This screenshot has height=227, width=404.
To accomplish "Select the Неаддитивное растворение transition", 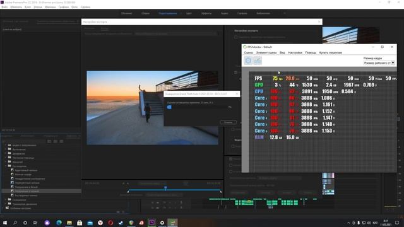I will (30, 178).
